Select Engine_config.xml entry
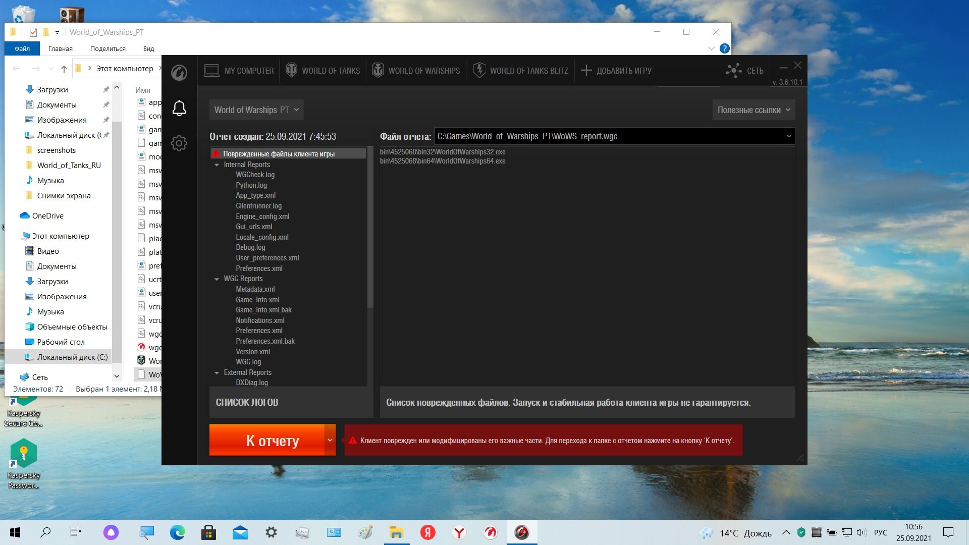The height and width of the screenshot is (545, 969). pyautogui.click(x=262, y=216)
